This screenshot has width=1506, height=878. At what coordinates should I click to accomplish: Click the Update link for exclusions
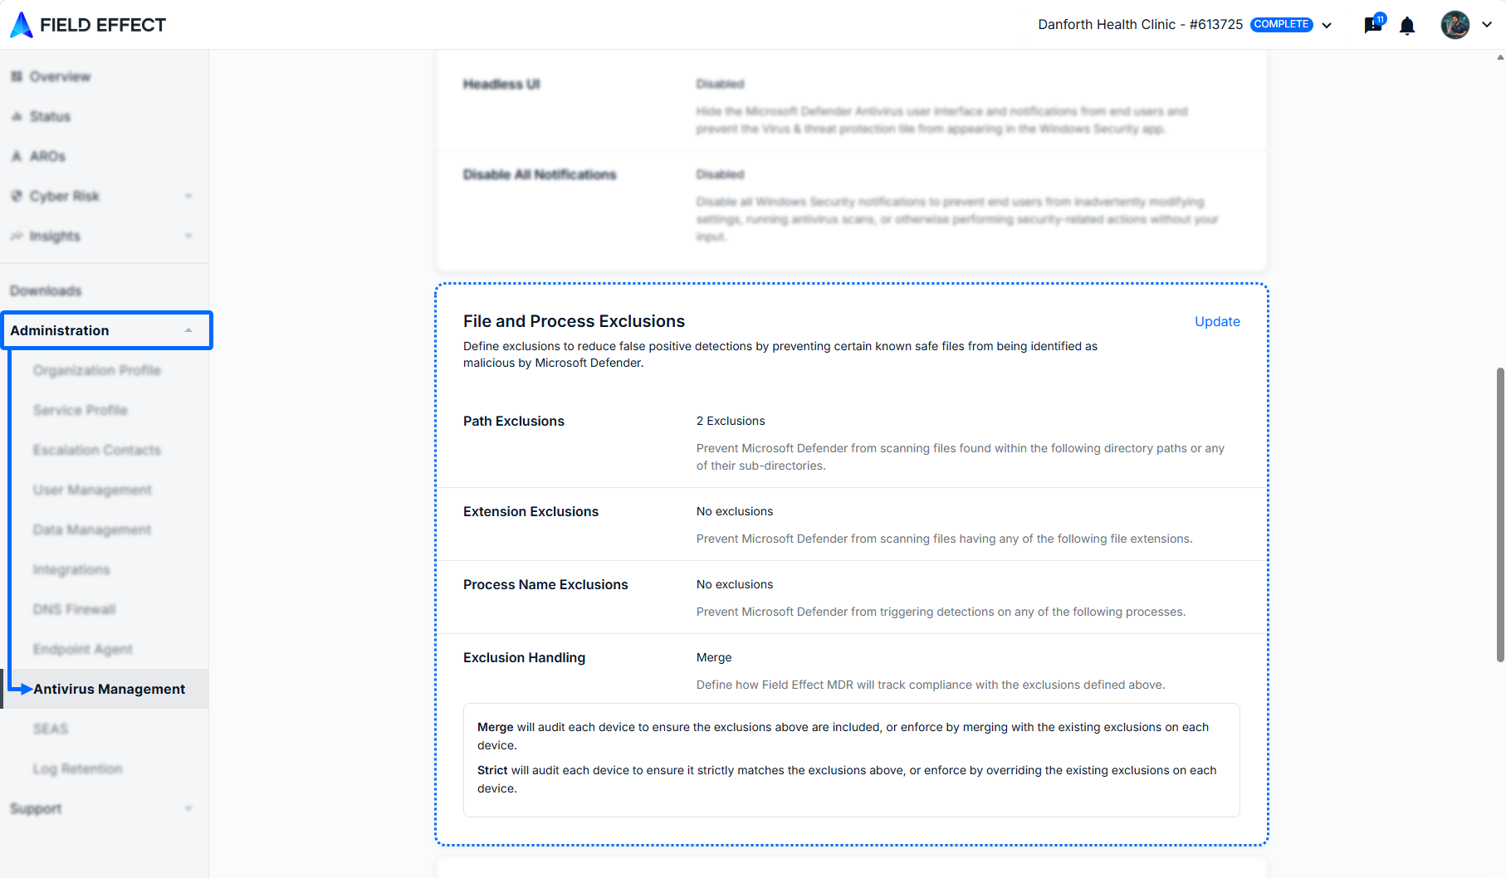pyautogui.click(x=1217, y=321)
